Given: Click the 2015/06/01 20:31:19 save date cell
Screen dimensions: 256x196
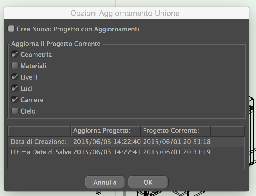Looking at the screenshot, I should 177,152.
